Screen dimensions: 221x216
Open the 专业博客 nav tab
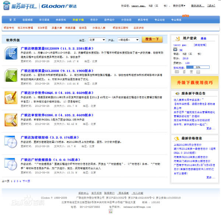pyautogui.click(x=176, y=20)
